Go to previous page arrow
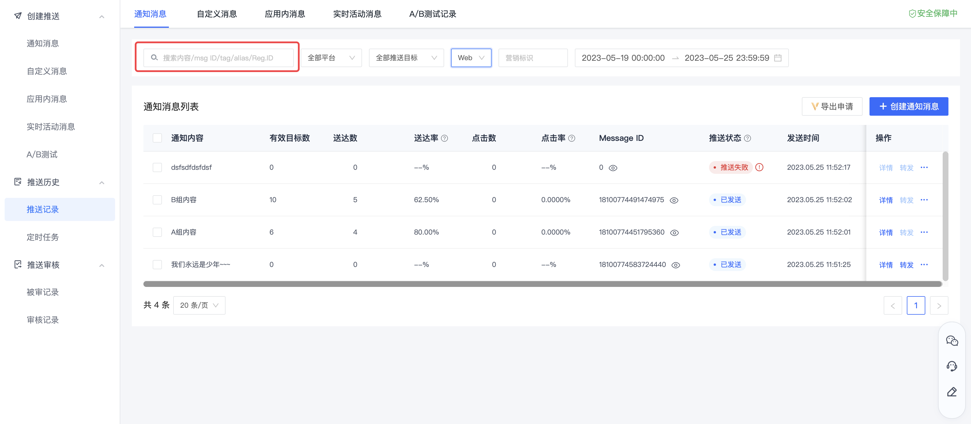The image size is (971, 424). [x=893, y=306]
